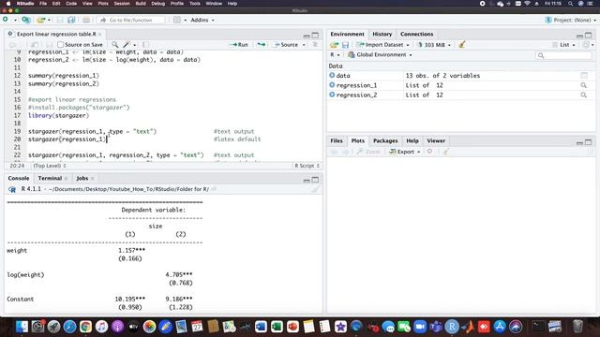Toggle the Source on Save checkbox
The width and height of the screenshot is (600, 337).
tap(60, 45)
